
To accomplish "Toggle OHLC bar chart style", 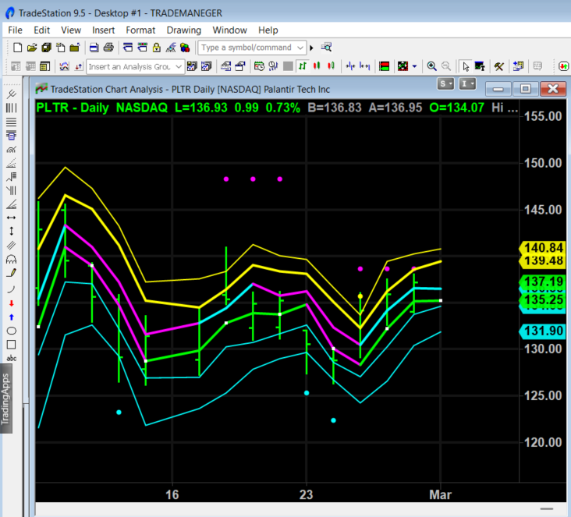I will [303, 66].
